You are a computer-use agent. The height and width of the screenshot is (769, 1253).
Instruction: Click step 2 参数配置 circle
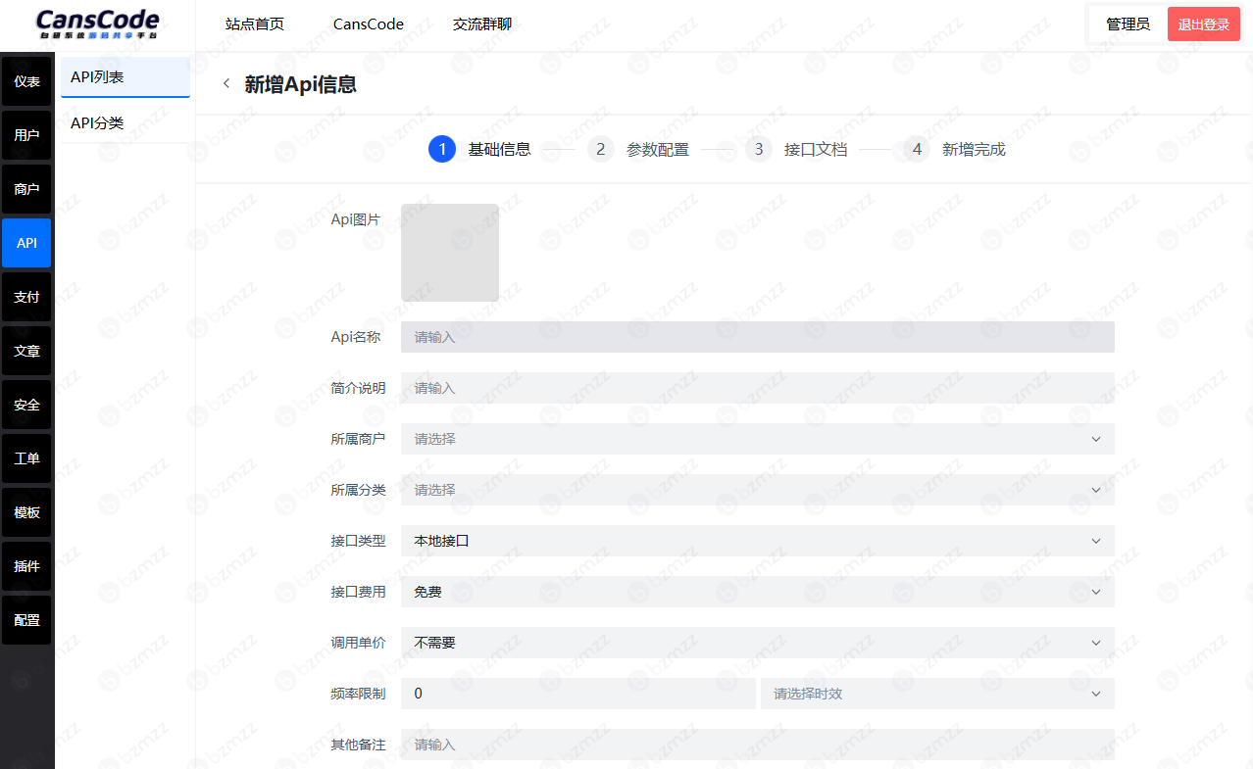[600, 149]
